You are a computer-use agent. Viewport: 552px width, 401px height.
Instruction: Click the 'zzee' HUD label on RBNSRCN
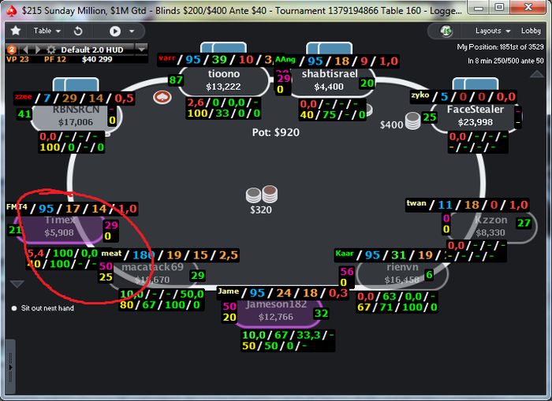23,96
